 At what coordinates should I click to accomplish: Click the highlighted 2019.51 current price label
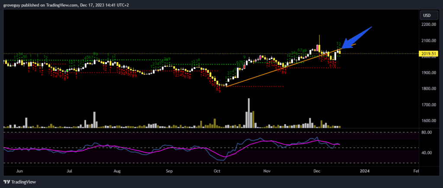coord(427,54)
